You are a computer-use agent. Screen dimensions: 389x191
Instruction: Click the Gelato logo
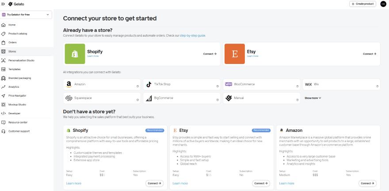tap(16, 4)
